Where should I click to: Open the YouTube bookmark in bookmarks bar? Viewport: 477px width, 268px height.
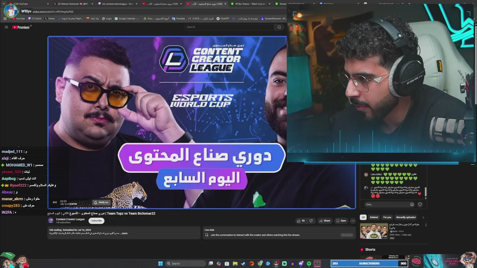coord(18,19)
